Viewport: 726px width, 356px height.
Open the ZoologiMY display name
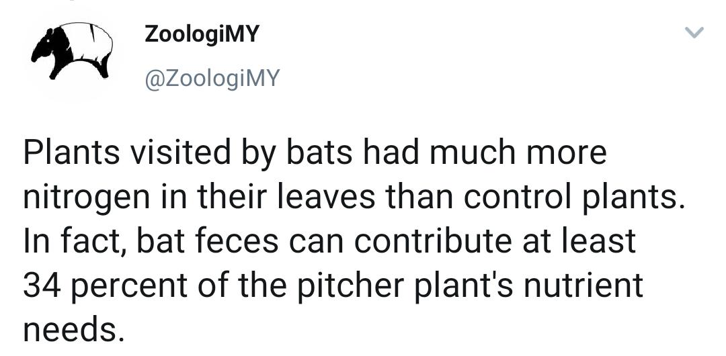[x=202, y=34]
